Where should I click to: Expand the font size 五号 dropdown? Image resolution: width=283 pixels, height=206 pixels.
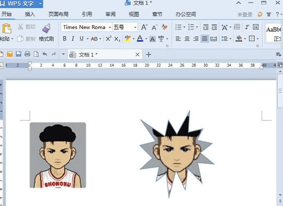click(135, 28)
